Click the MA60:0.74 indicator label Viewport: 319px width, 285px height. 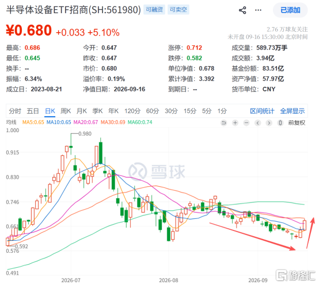(140, 122)
